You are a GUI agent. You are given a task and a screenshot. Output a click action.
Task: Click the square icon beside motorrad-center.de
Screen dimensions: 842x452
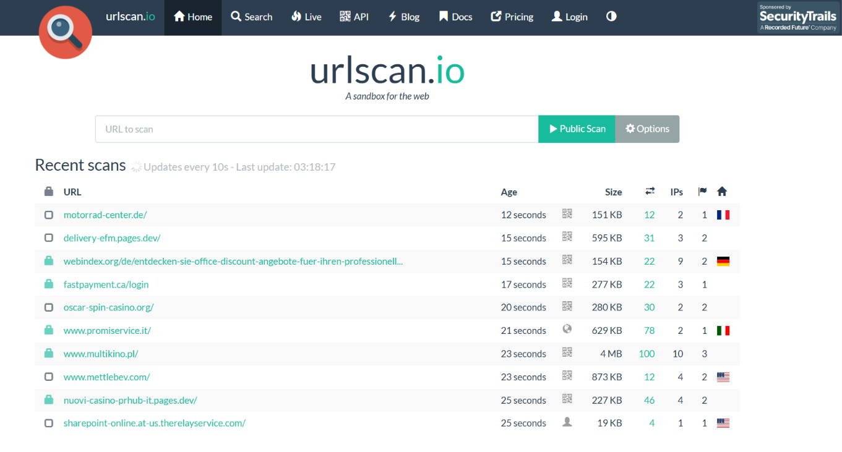(x=49, y=215)
